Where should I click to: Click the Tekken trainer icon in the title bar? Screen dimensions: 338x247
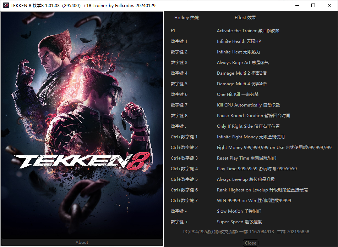click(6, 5)
